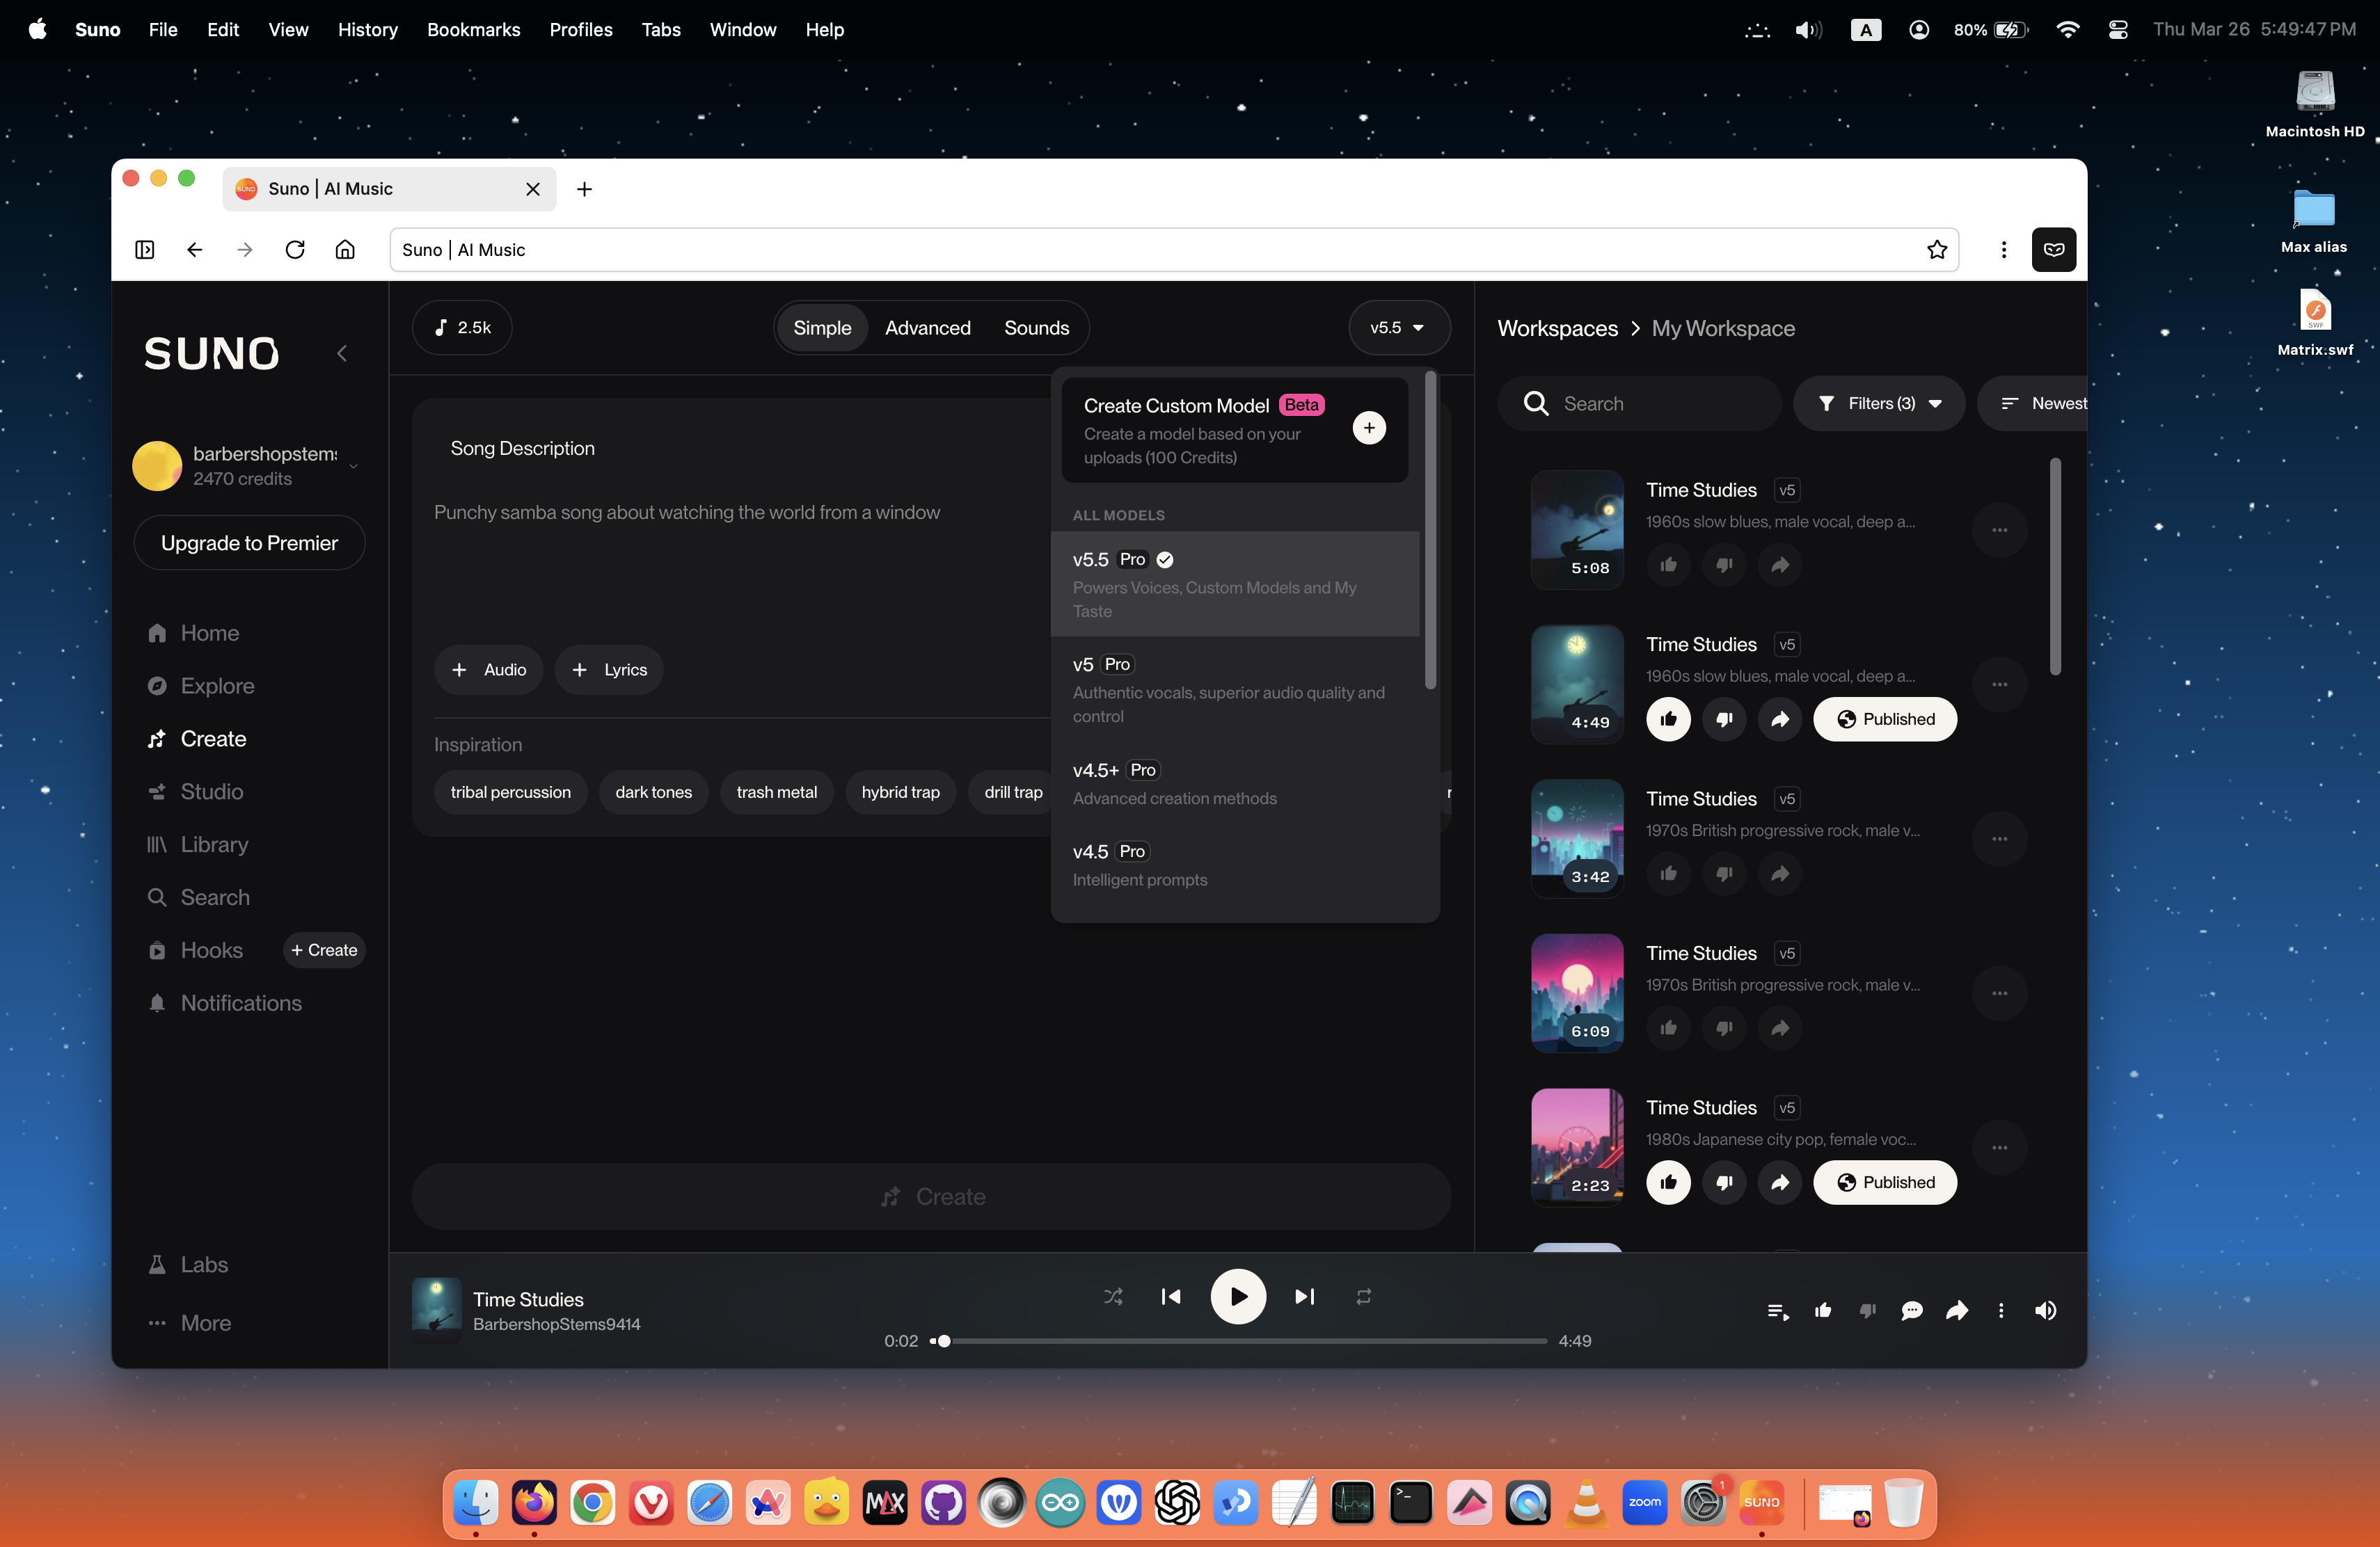The image size is (2380, 1547).
Task: Collapse the Suno sidebar chevron
Action: click(x=342, y=353)
